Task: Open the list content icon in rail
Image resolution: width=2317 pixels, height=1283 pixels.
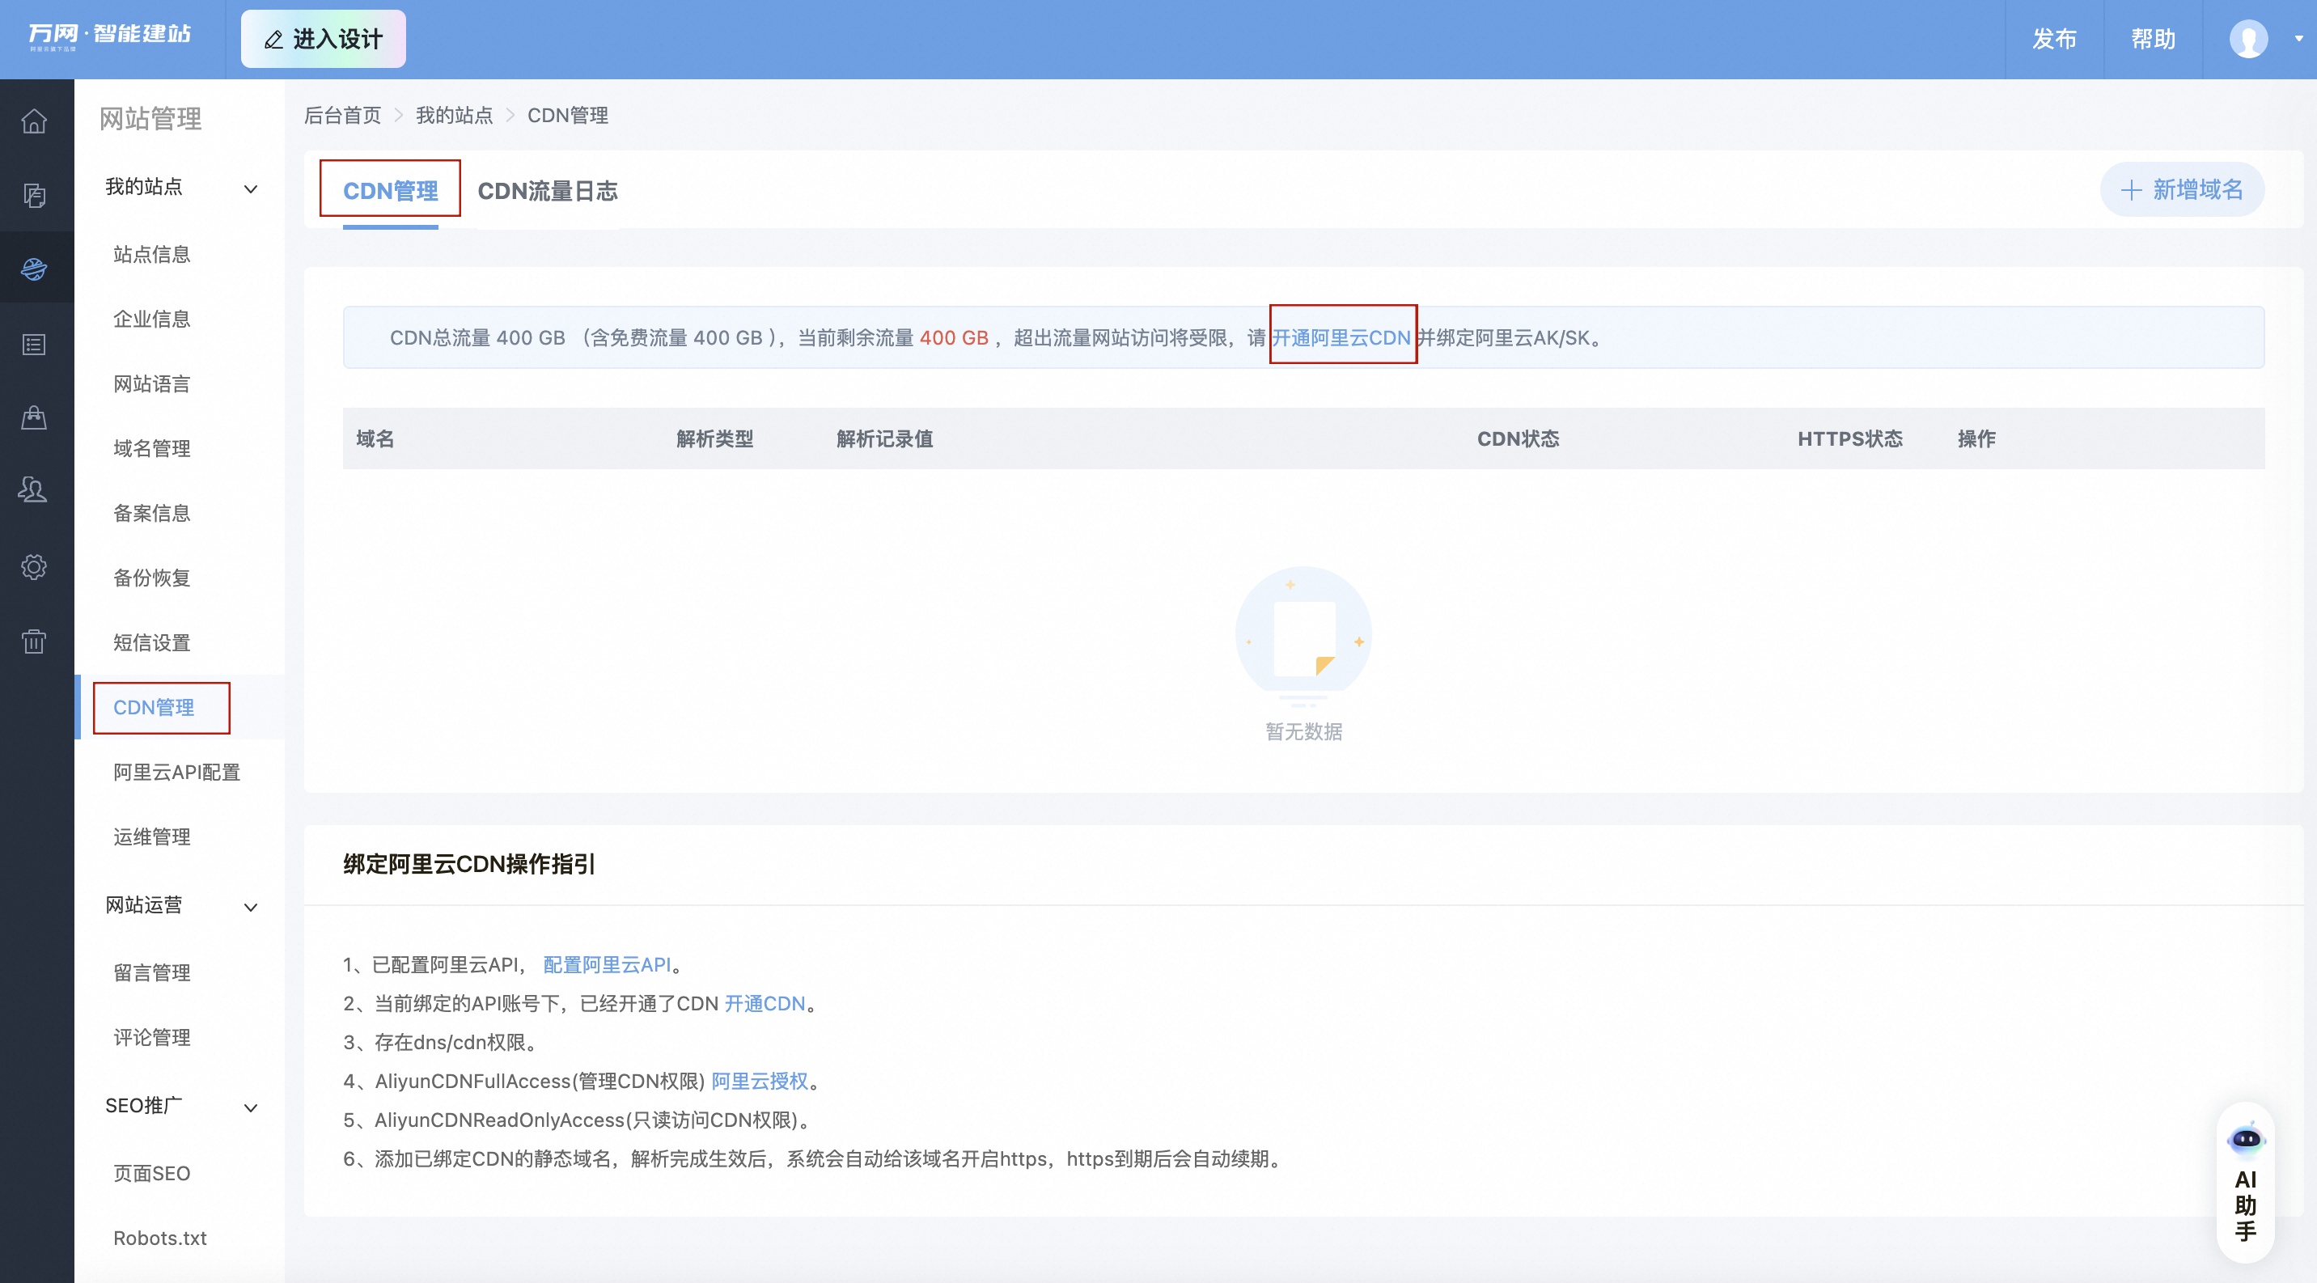Action: click(x=34, y=345)
